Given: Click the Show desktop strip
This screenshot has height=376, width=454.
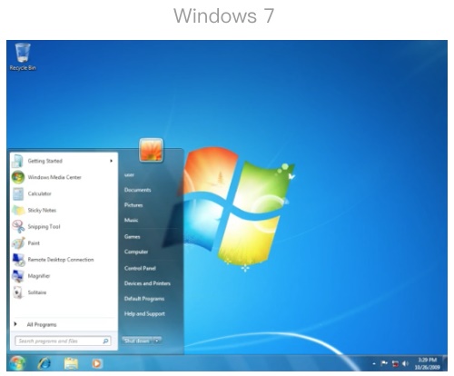Looking at the screenshot, I should point(445,362).
